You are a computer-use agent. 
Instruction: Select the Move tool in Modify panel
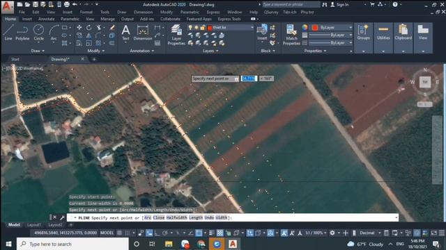click(x=79, y=27)
